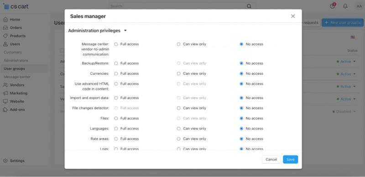Click the Website monitor icon

pyautogui.click(x=5, y=101)
